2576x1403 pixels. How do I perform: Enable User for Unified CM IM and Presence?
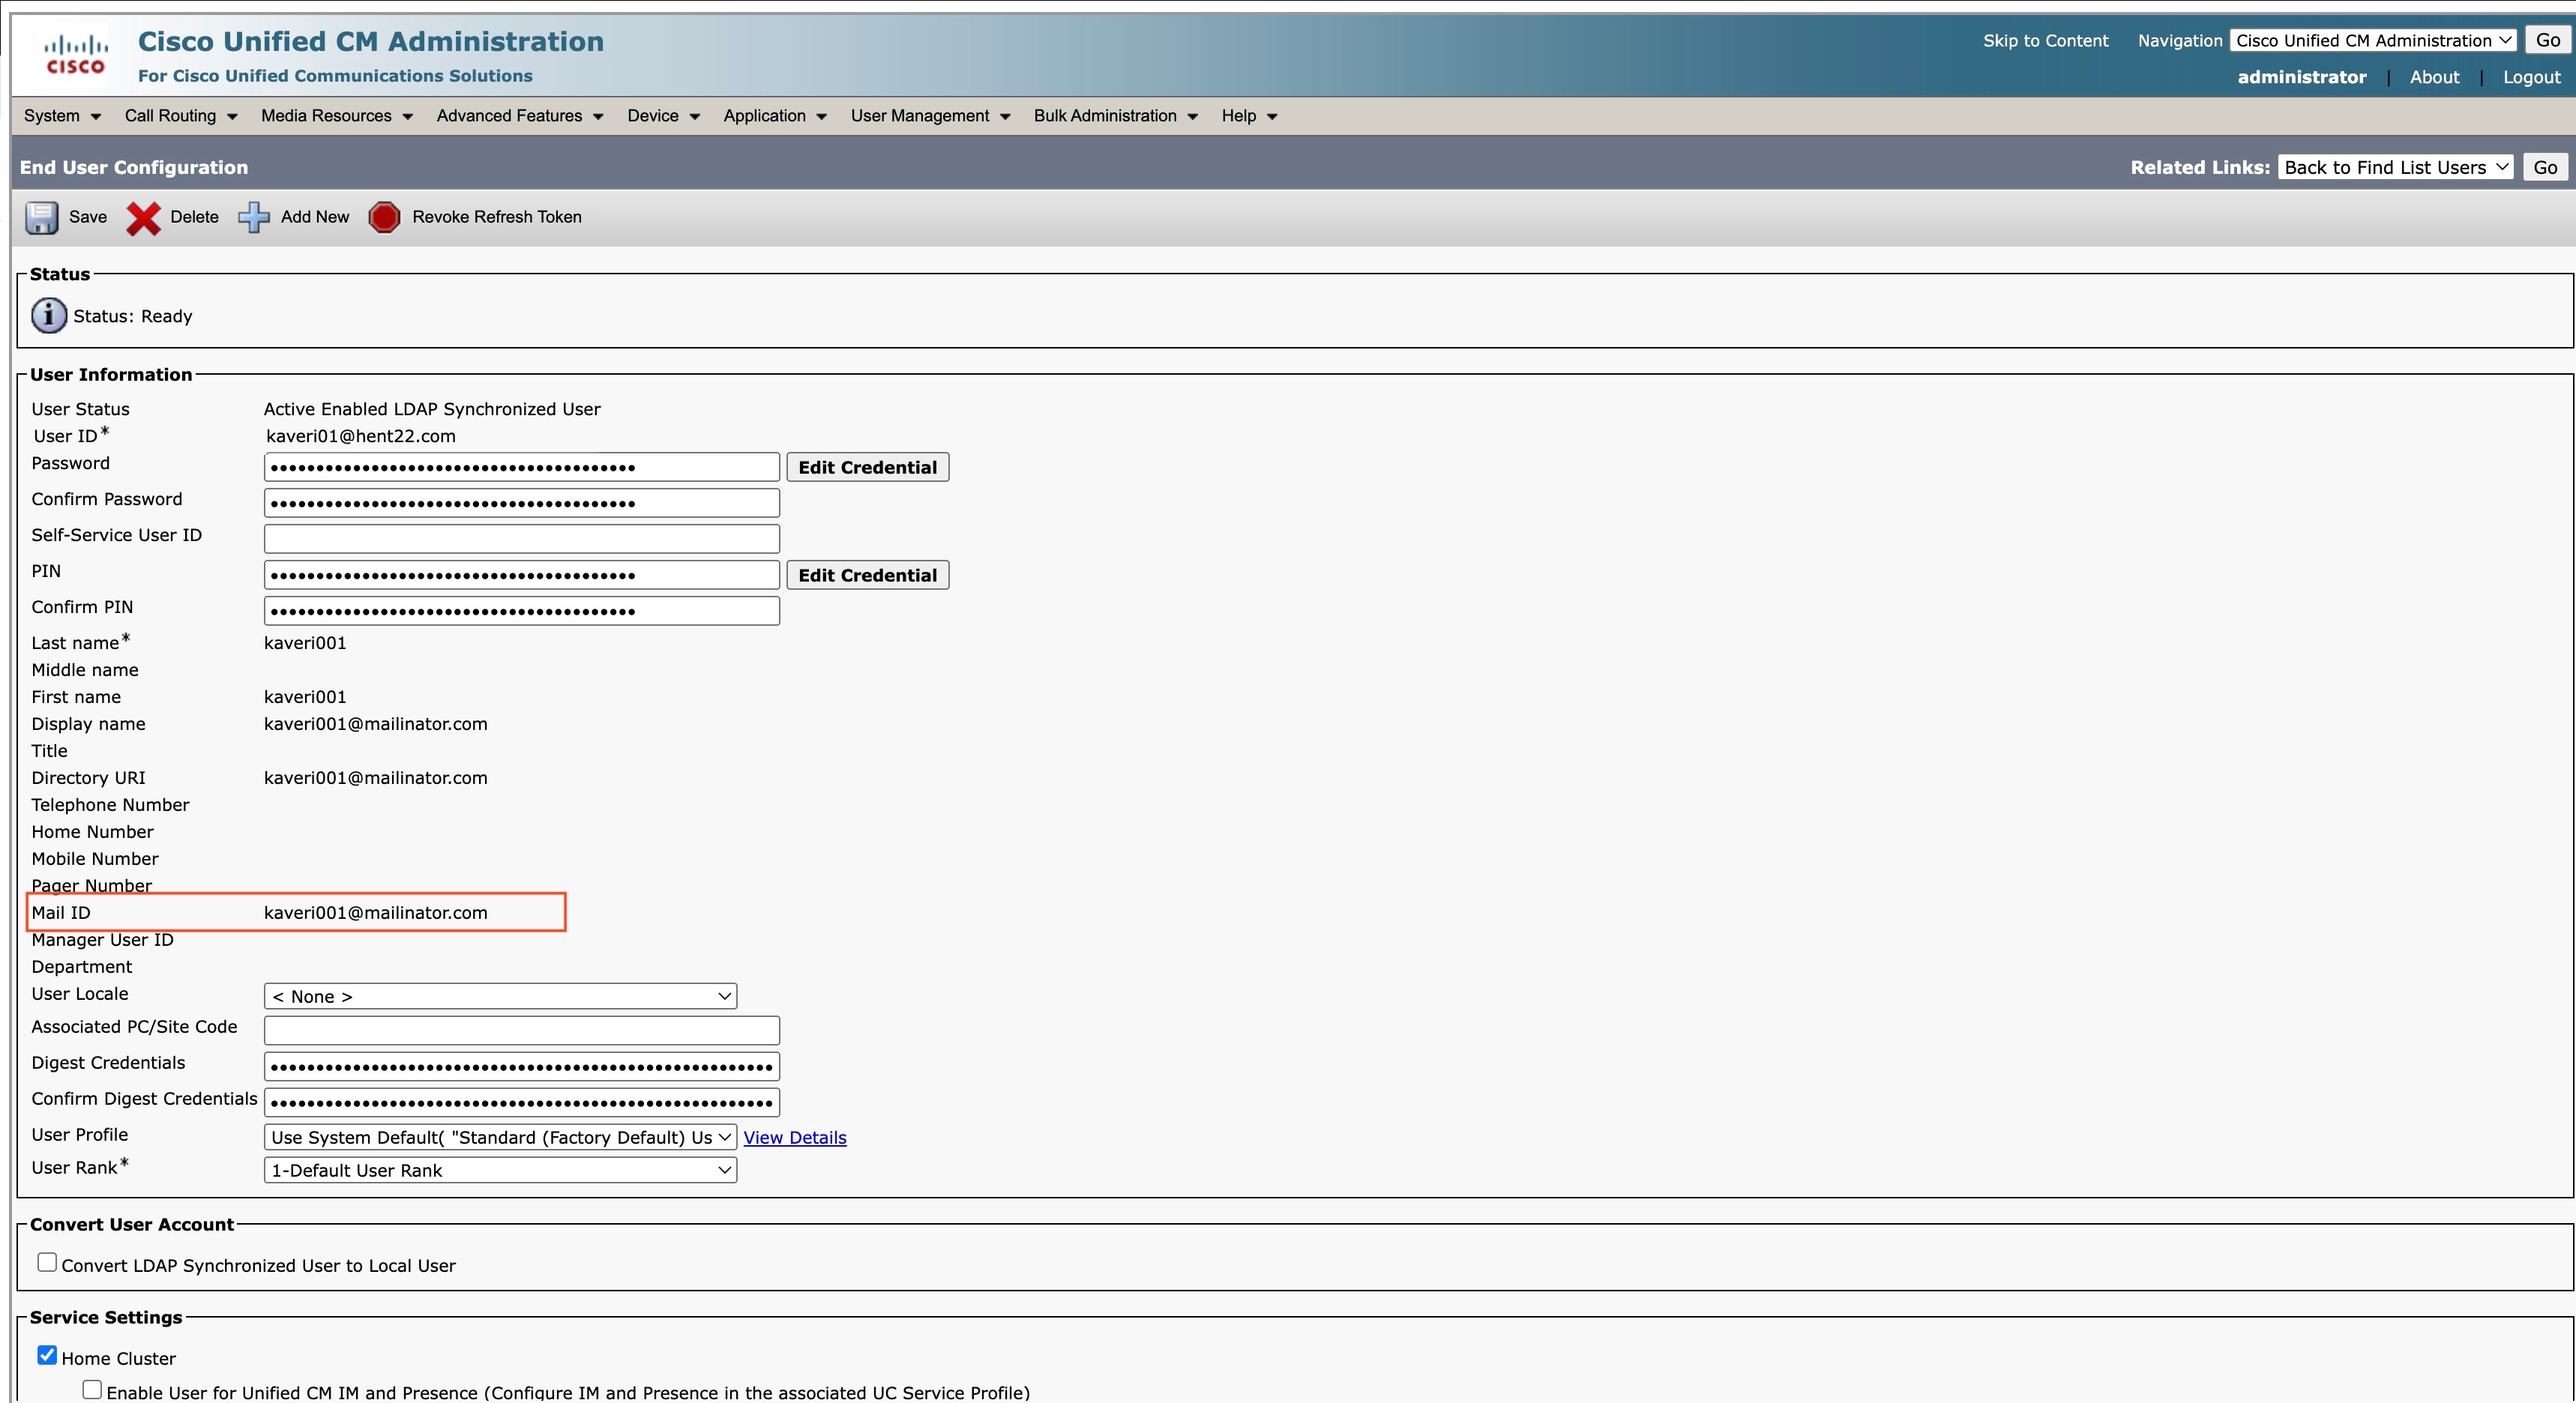(92, 1389)
